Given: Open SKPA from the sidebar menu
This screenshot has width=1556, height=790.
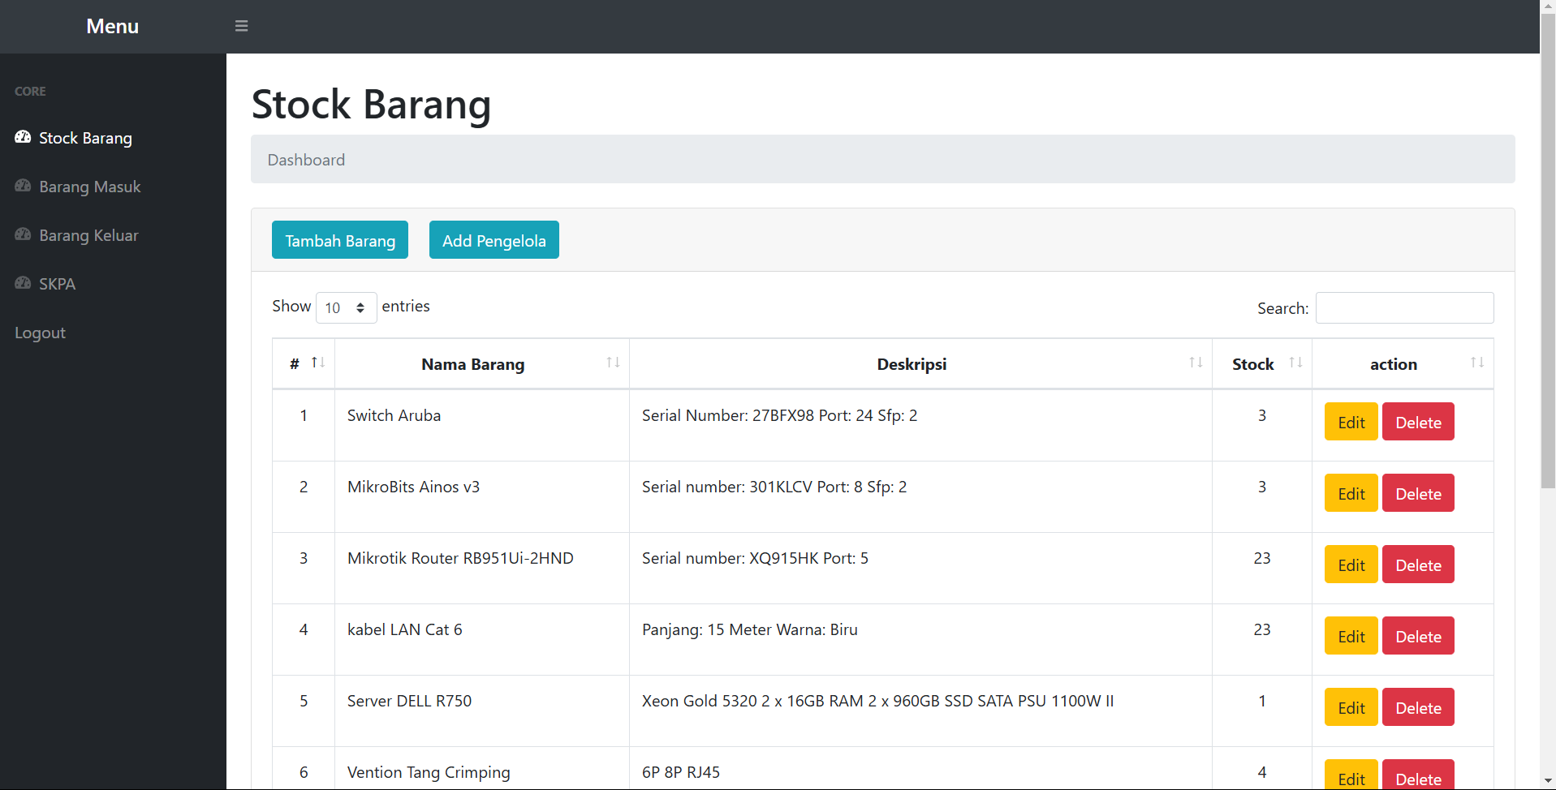Looking at the screenshot, I should pyautogui.click(x=57, y=283).
